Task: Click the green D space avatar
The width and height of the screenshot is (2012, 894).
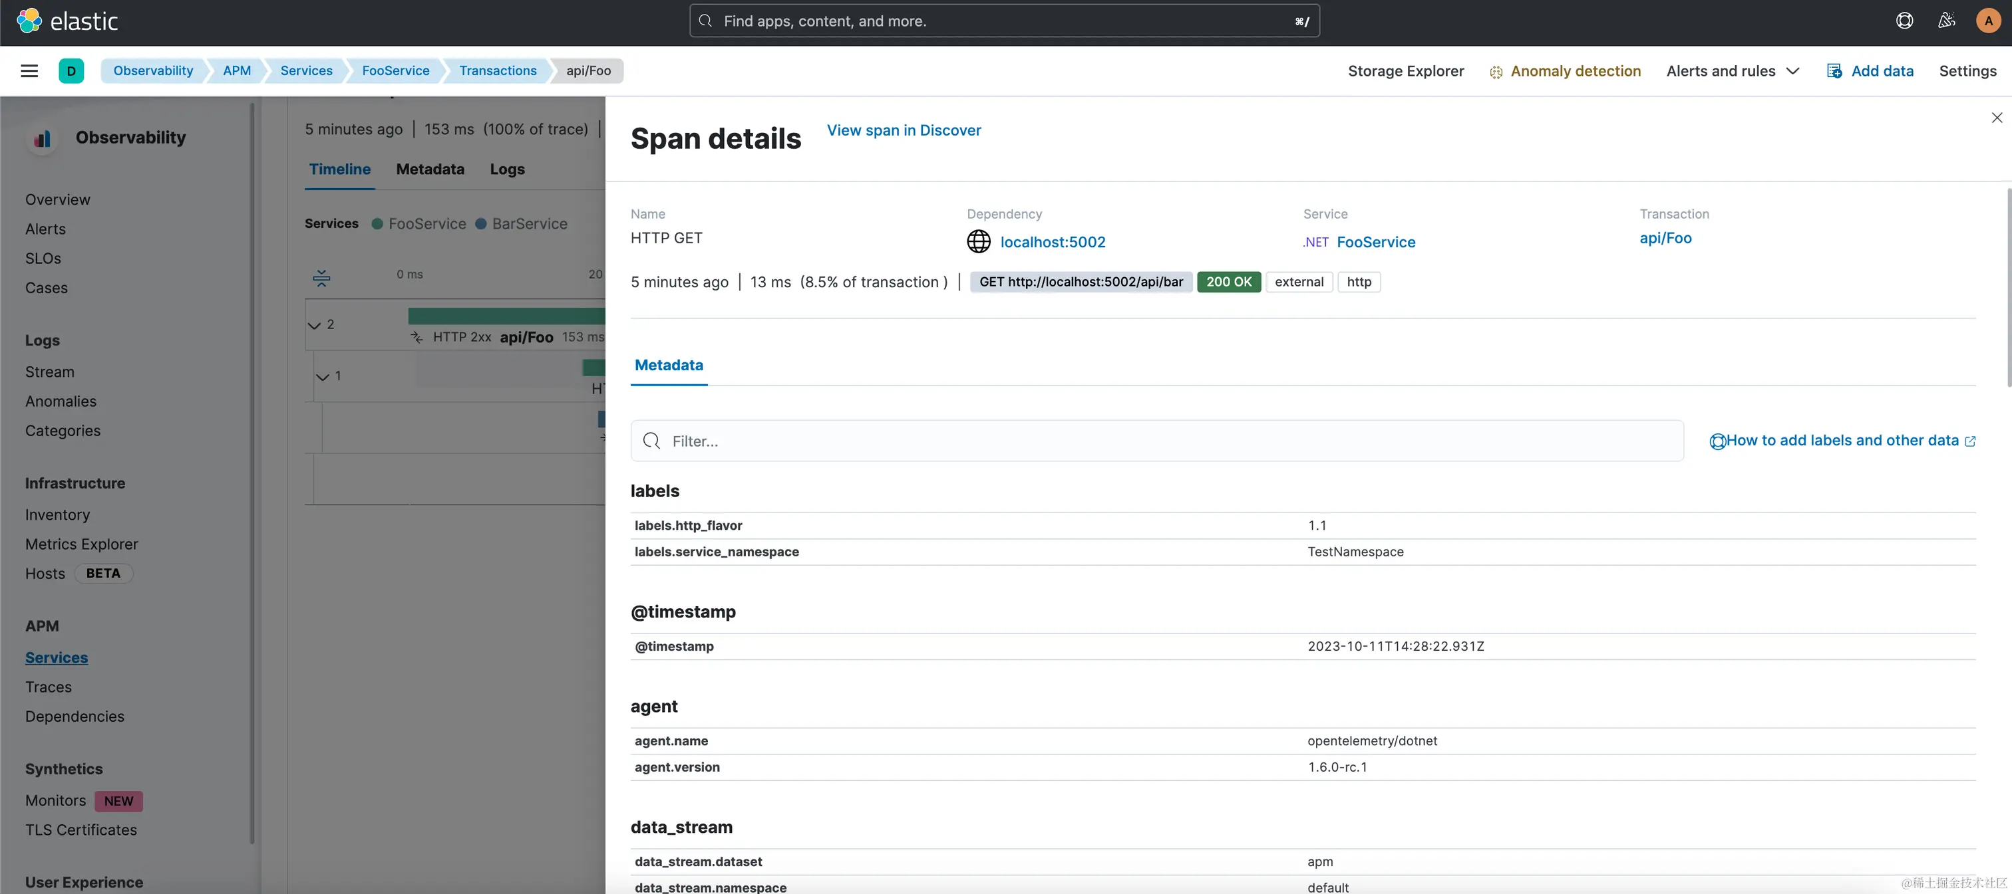Action: point(71,71)
